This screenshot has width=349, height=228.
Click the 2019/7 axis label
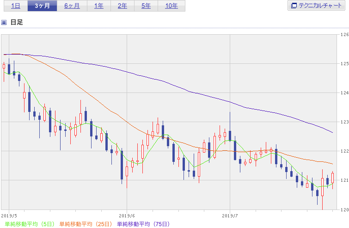[230, 216]
